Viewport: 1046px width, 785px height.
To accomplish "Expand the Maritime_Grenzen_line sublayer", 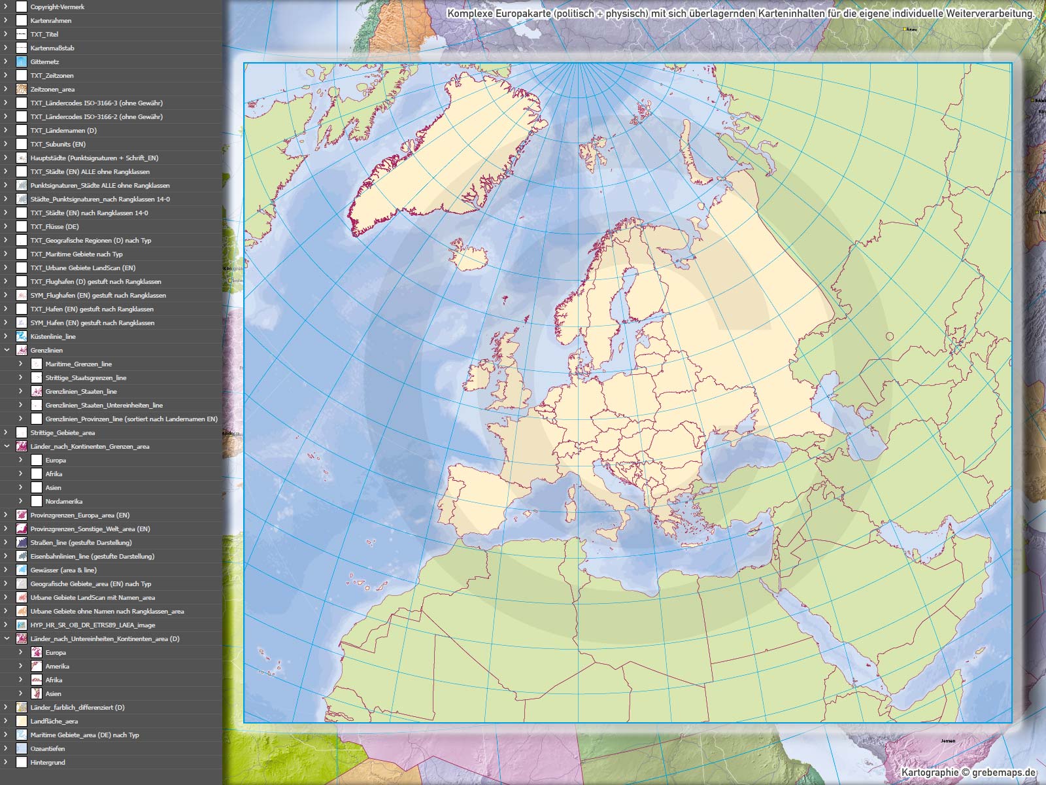I will [21, 364].
